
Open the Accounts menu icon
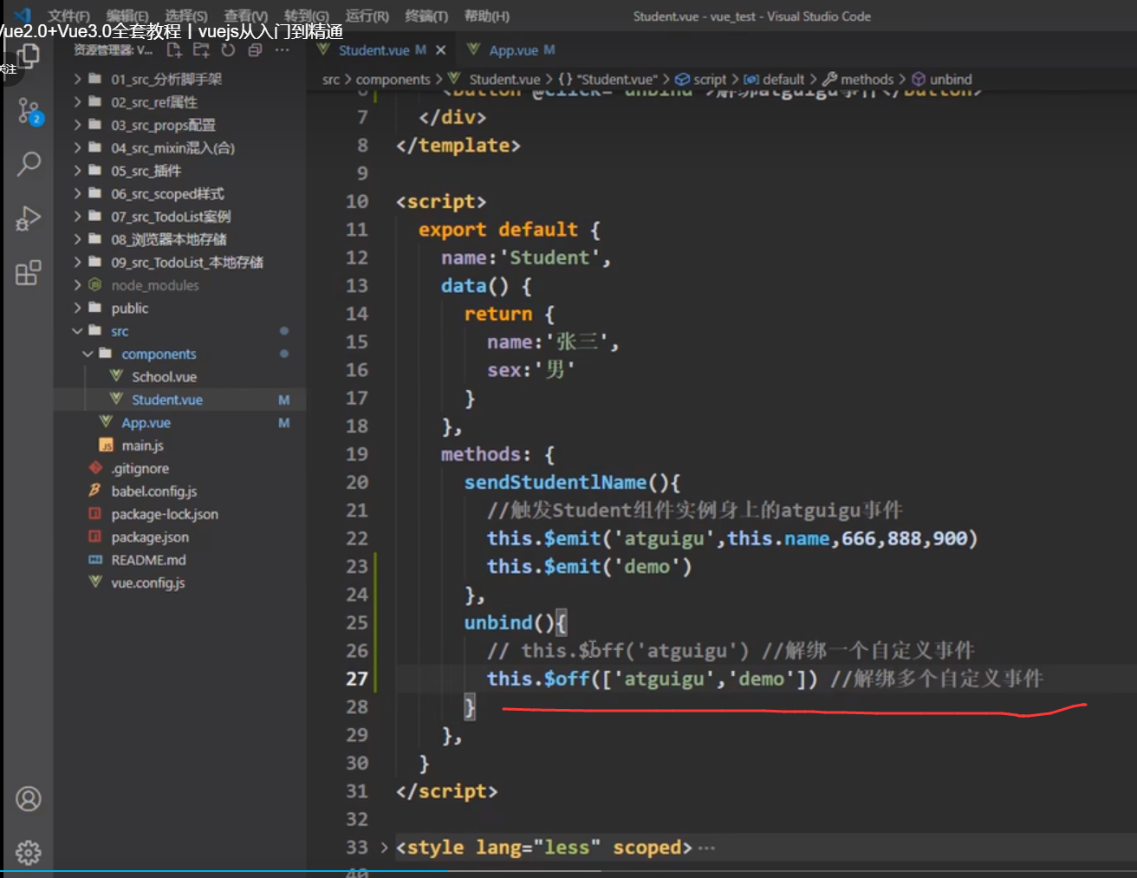click(x=29, y=798)
